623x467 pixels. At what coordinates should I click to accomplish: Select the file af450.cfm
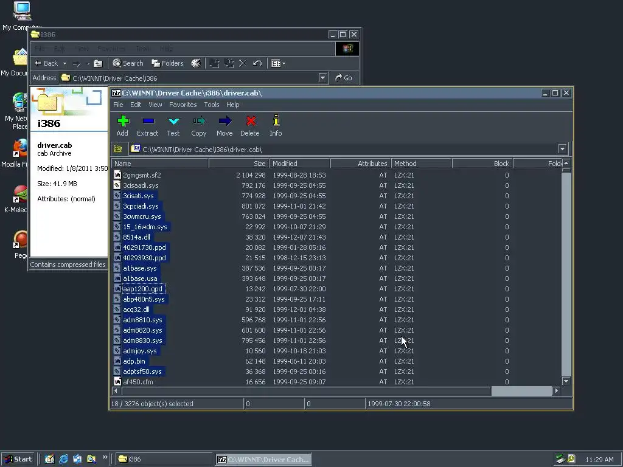click(138, 382)
